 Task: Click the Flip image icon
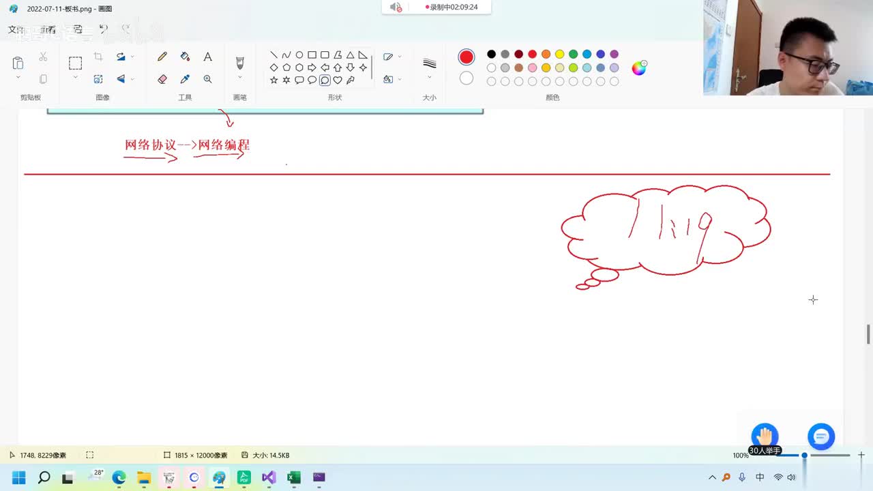[x=121, y=79]
